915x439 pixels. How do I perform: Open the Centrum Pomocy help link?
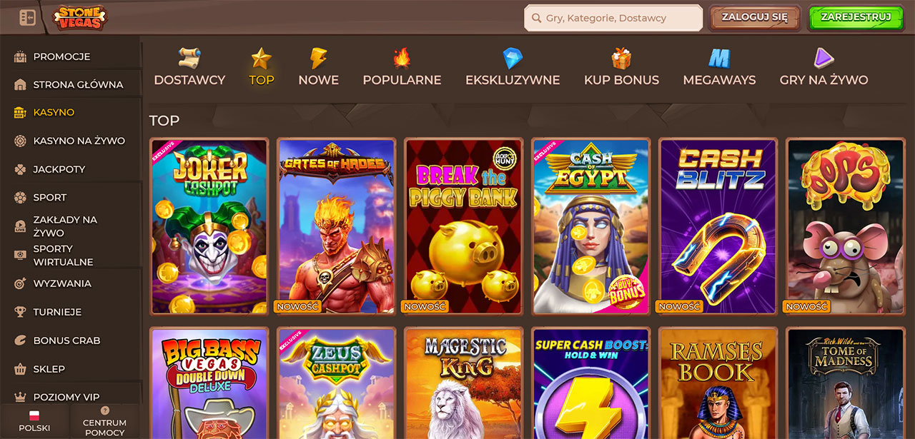(x=104, y=421)
